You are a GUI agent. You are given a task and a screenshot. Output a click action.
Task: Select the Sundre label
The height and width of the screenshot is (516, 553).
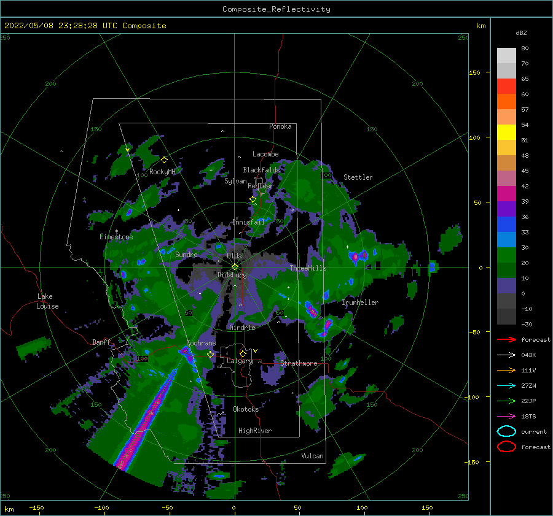pos(186,255)
